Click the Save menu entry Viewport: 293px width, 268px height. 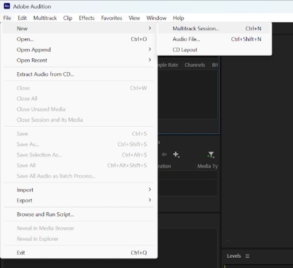pos(79,133)
